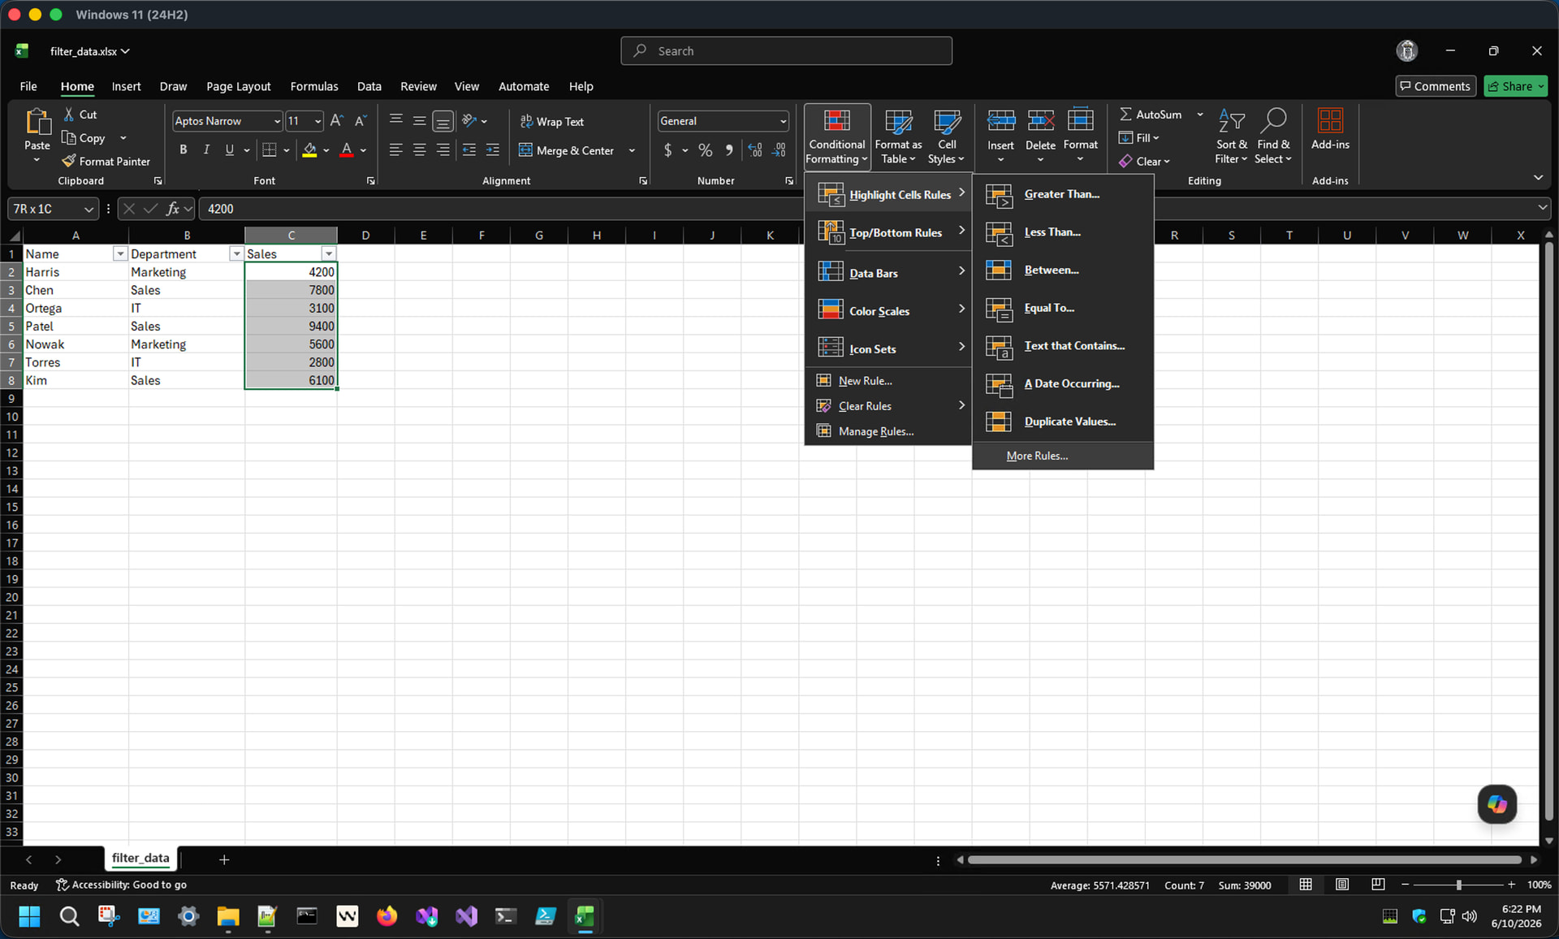Pick the Equal To rule

click(1062, 308)
